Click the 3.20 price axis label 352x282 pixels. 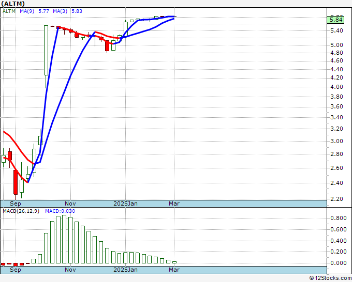(x=336, y=129)
